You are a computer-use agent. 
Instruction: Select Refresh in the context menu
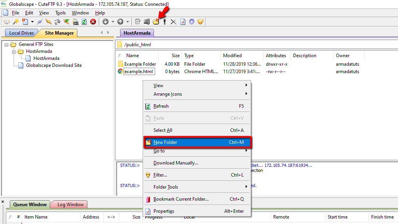197,106
